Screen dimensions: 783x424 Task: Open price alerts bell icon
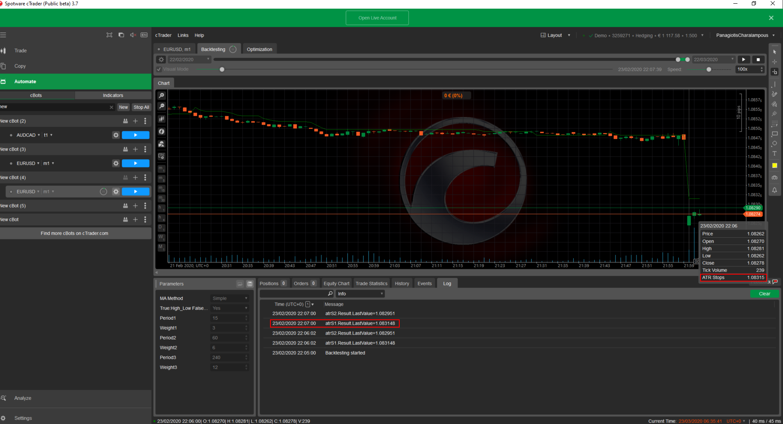(x=774, y=190)
